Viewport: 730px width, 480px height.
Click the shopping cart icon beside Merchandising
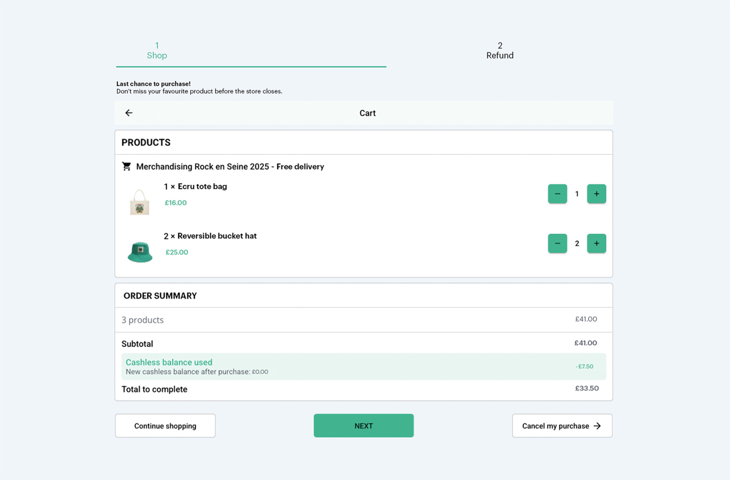pos(127,166)
